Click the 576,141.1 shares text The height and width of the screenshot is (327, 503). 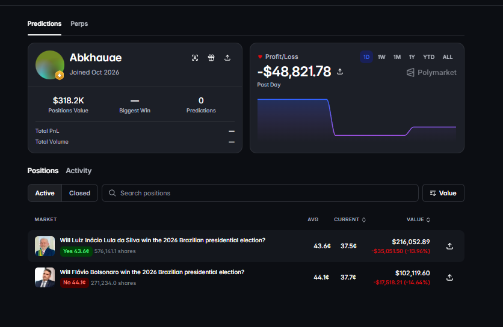pyautogui.click(x=115, y=251)
